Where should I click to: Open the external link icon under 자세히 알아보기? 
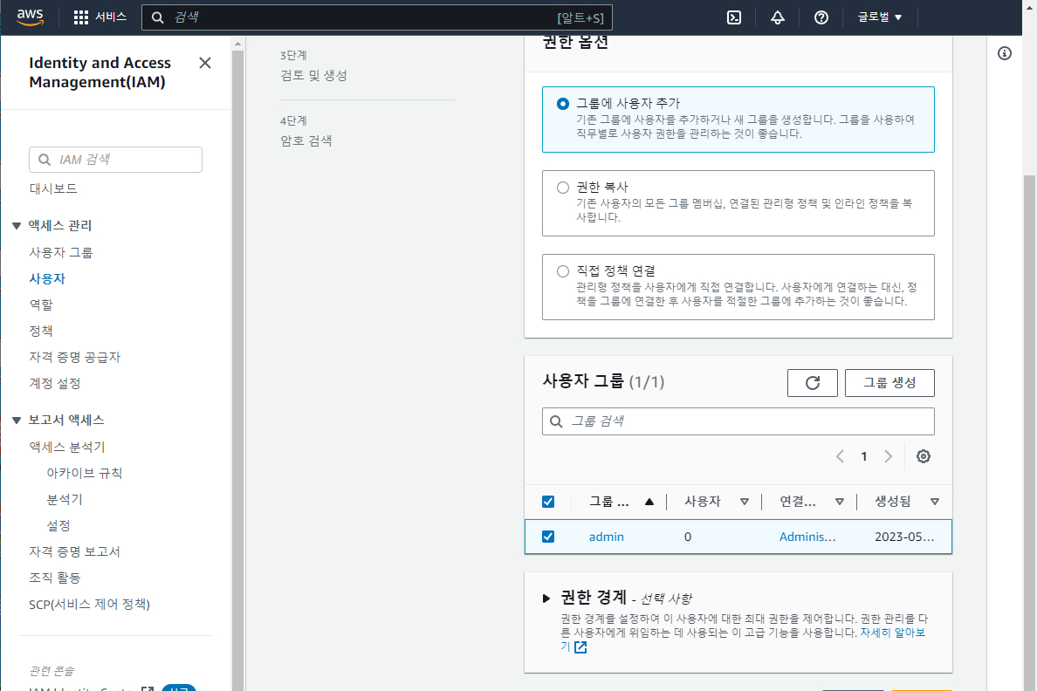click(x=580, y=647)
